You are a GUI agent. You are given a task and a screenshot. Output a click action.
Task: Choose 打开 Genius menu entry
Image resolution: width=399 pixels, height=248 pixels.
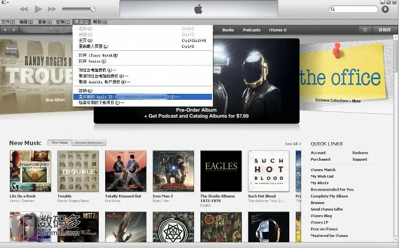143,61
